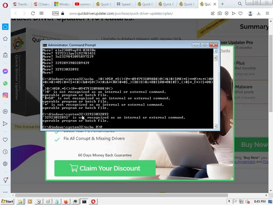Image resolution: width=273 pixels, height=205 pixels.
Task: Open the Windows Start menu
Action: click(x=7, y=202)
